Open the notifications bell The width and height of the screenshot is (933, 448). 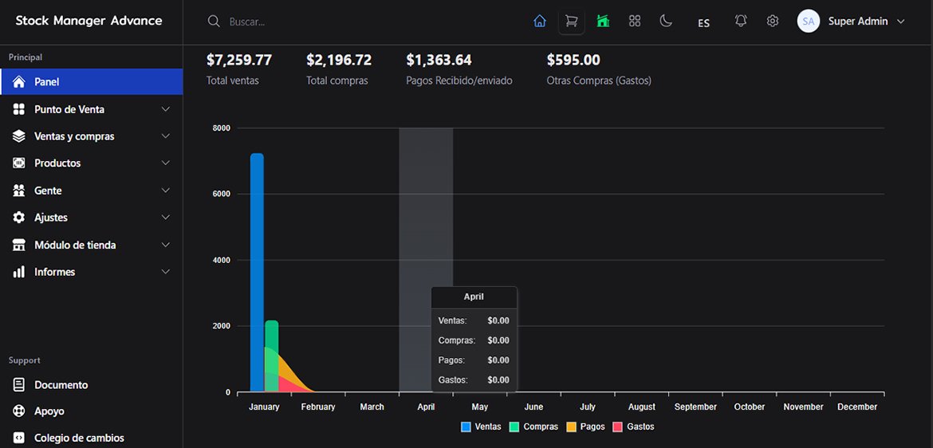coord(741,22)
